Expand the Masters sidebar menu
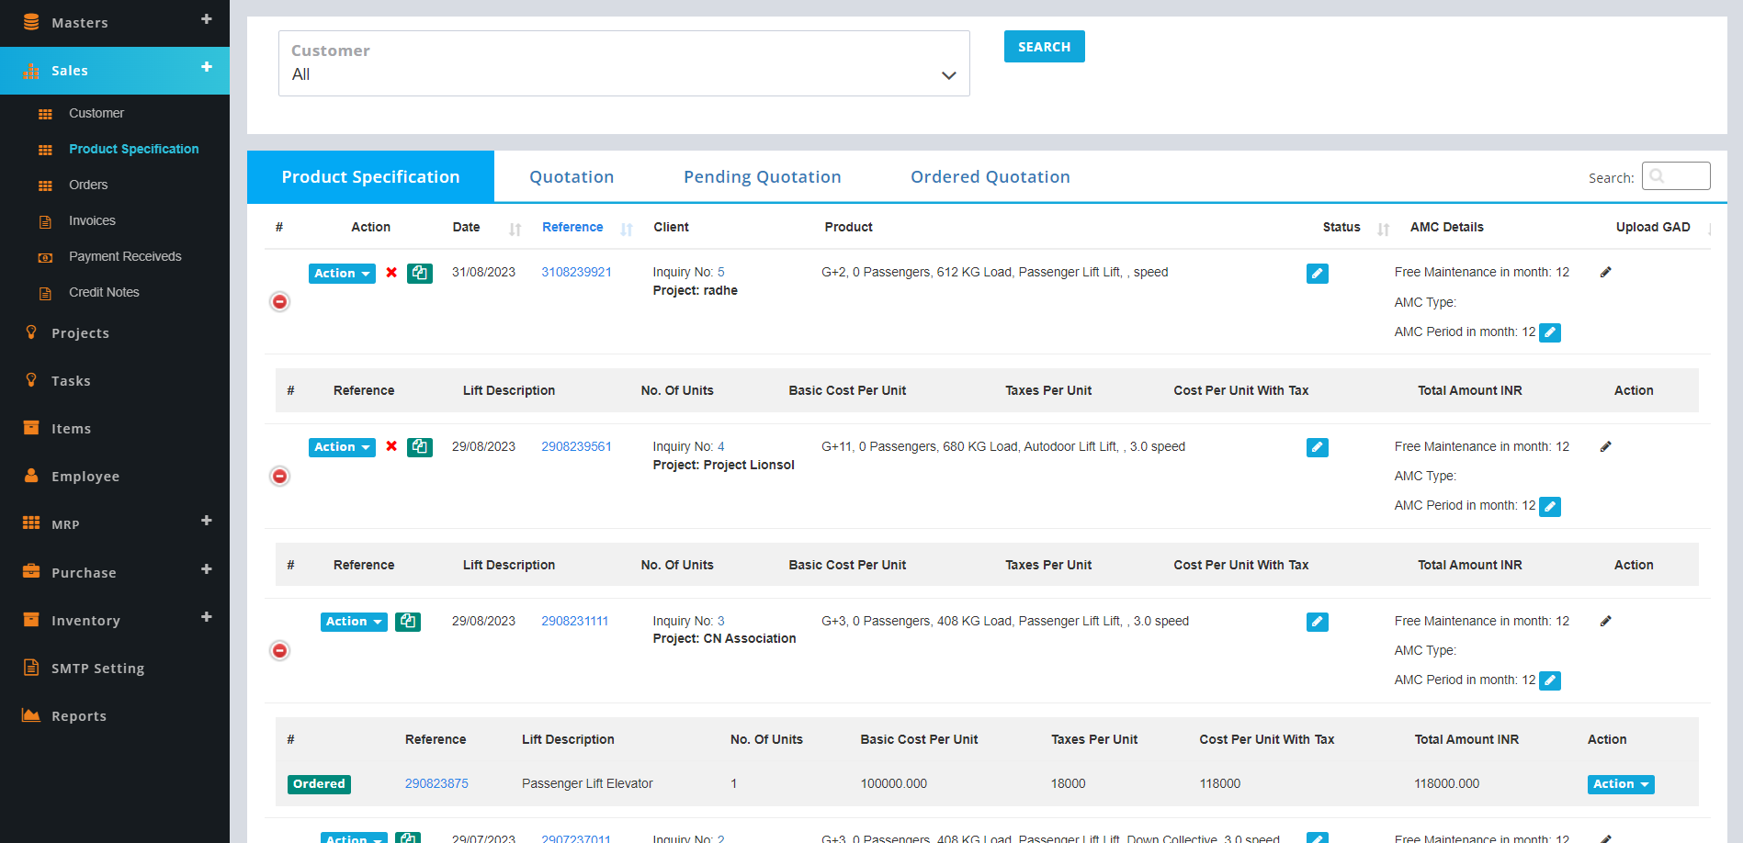The width and height of the screenshot is (1743, 843). tap(207, 19)
